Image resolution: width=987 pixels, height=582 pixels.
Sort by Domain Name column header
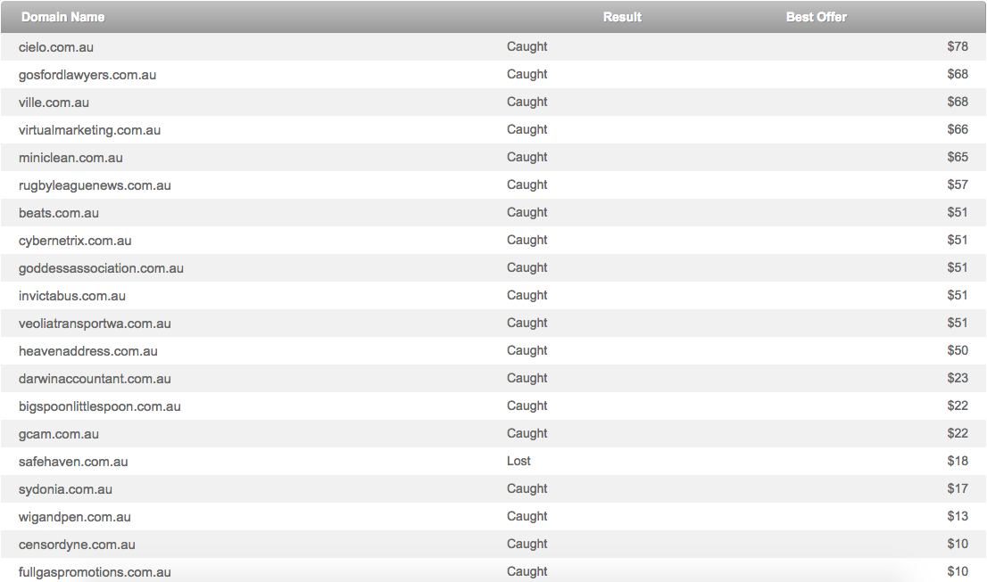63,17
